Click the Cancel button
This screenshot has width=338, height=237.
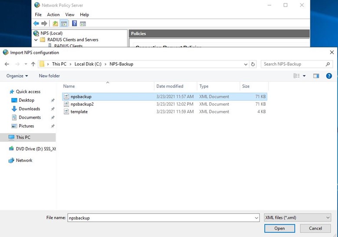315,228
